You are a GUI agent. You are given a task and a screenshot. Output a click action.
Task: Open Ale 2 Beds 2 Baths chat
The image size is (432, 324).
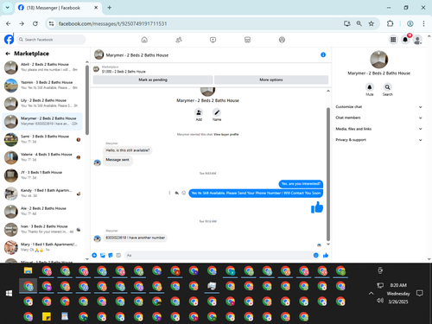click(42, 212)
